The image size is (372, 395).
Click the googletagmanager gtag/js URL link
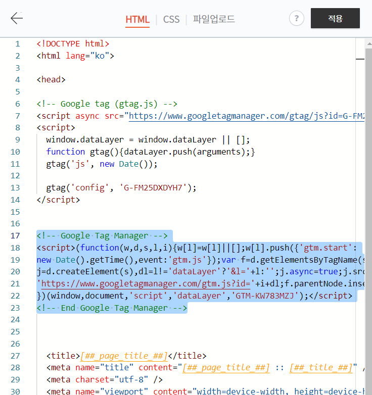tap(247, 116)
